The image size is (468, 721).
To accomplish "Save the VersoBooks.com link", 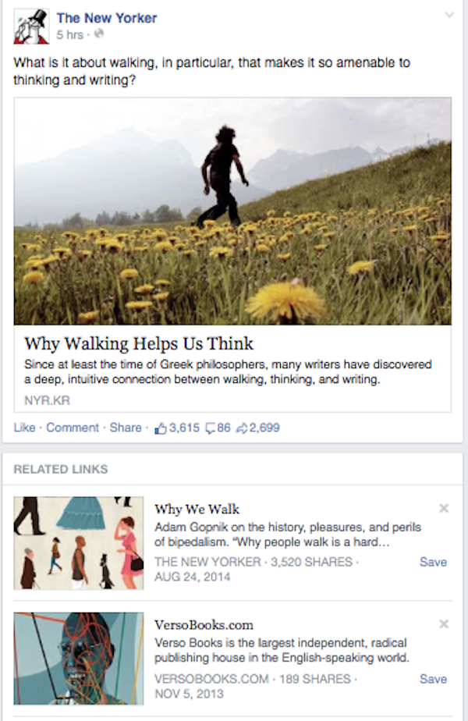I will pos(433,679).
